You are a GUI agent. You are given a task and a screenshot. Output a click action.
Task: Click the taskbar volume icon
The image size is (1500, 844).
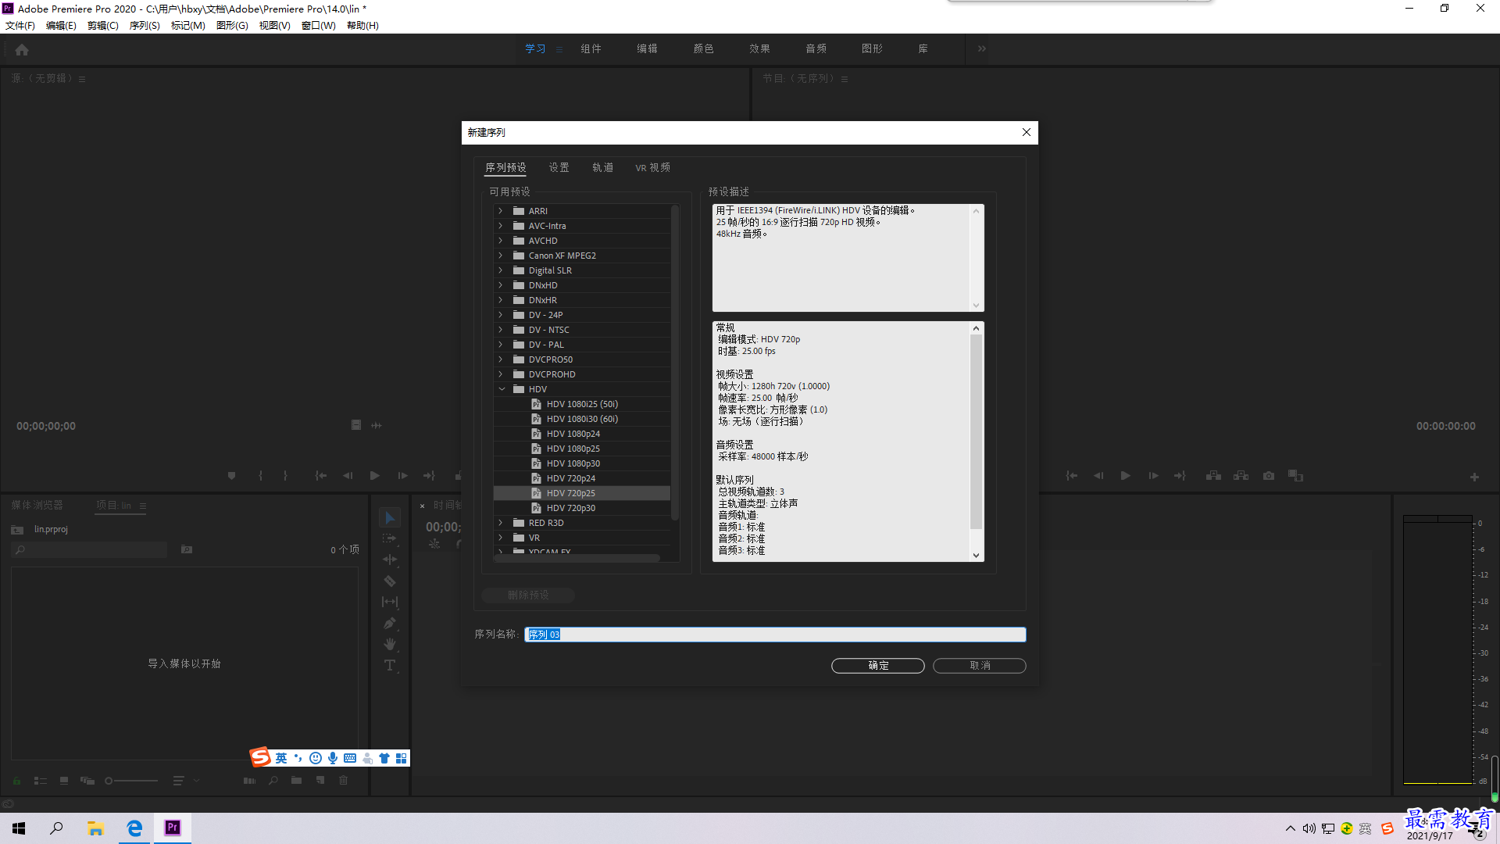(x=1309, y=828)
